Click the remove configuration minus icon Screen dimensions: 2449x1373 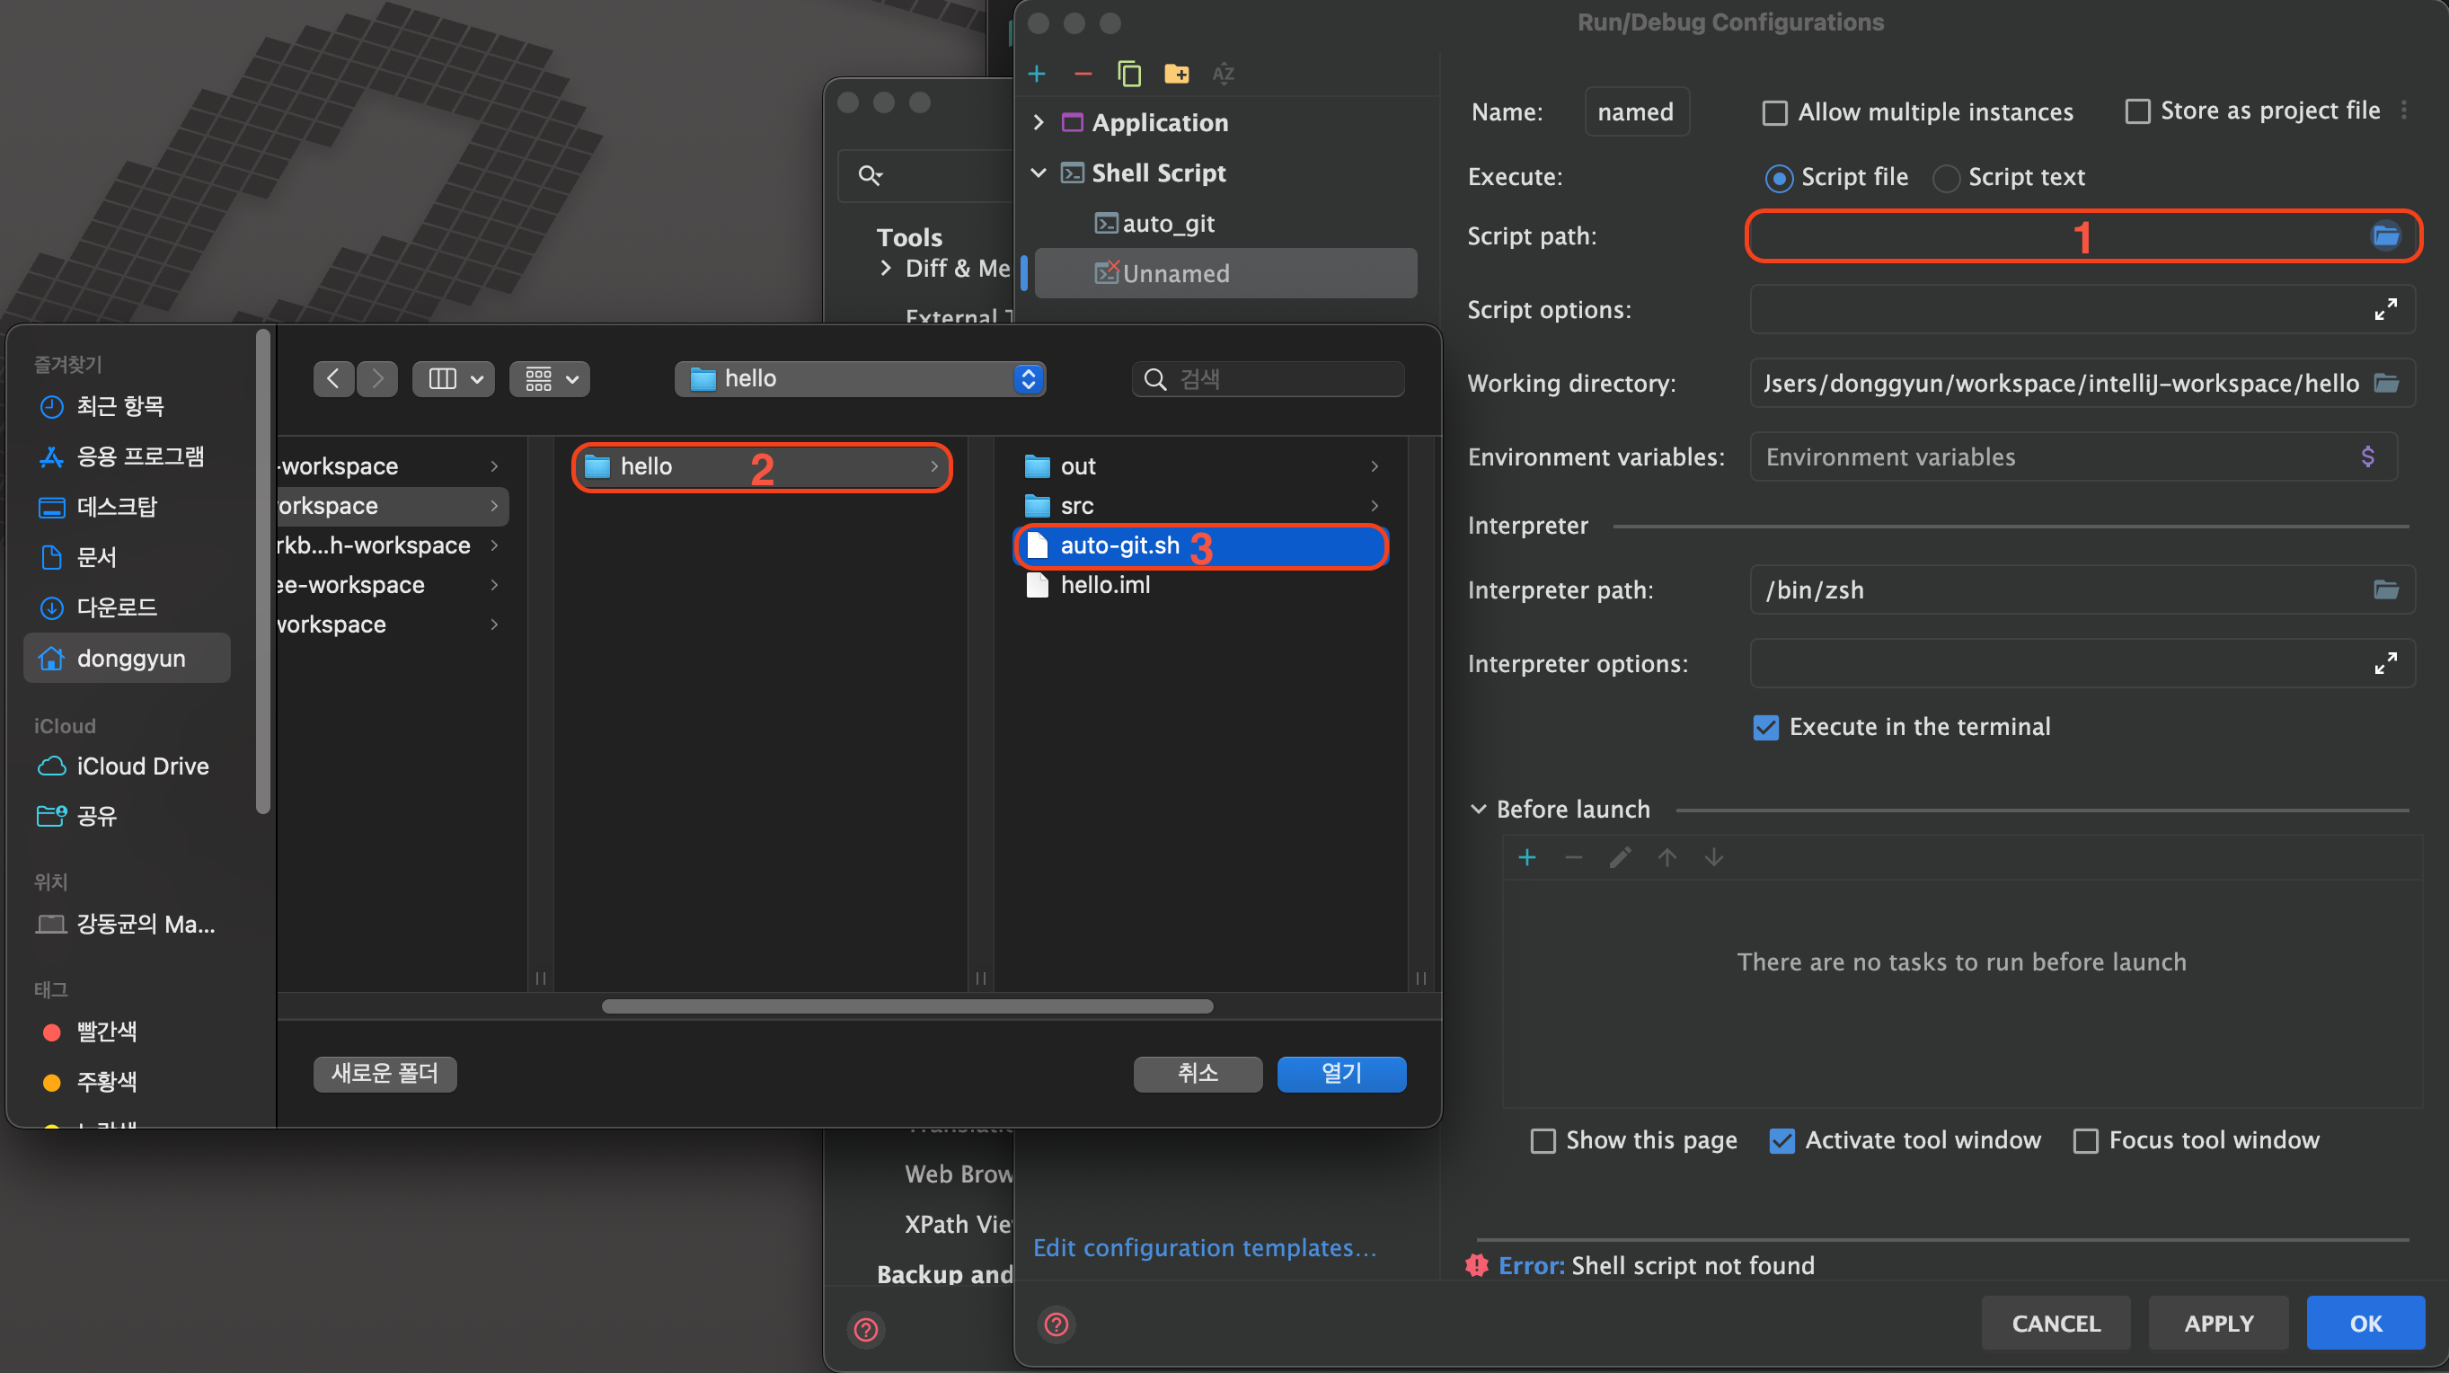[1083, 73]
